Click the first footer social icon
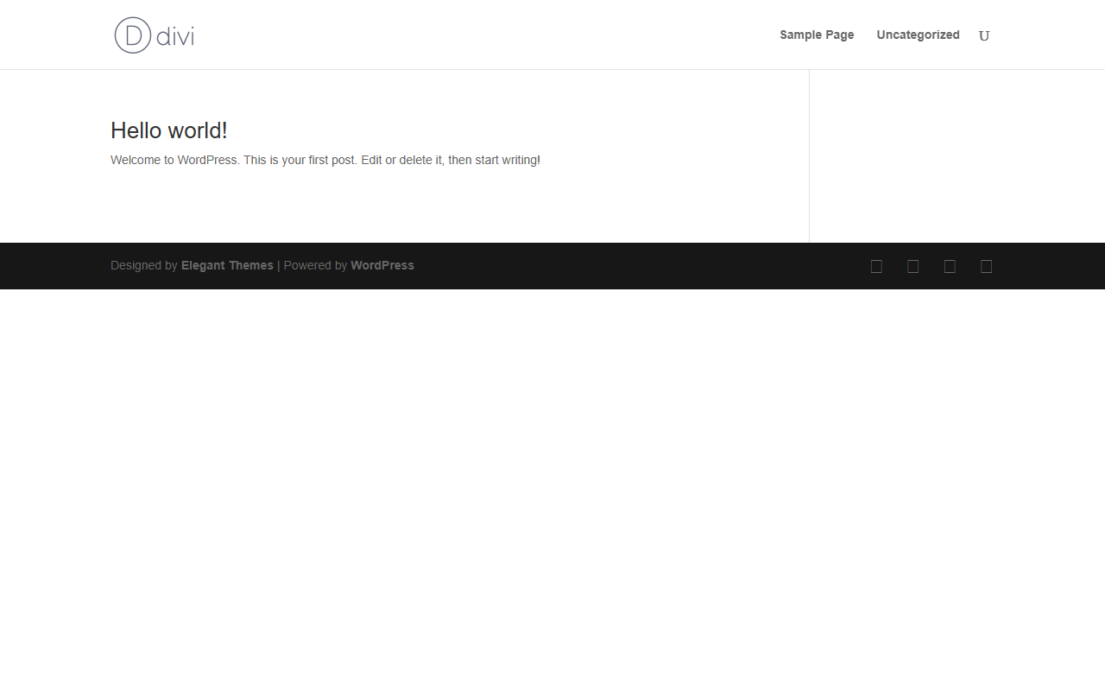The image size is (1105, 691). point(876,267)
